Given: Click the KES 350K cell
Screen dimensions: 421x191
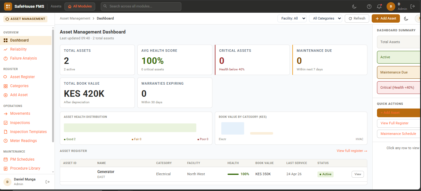Looking at the screenshot, I should (263, 174).
